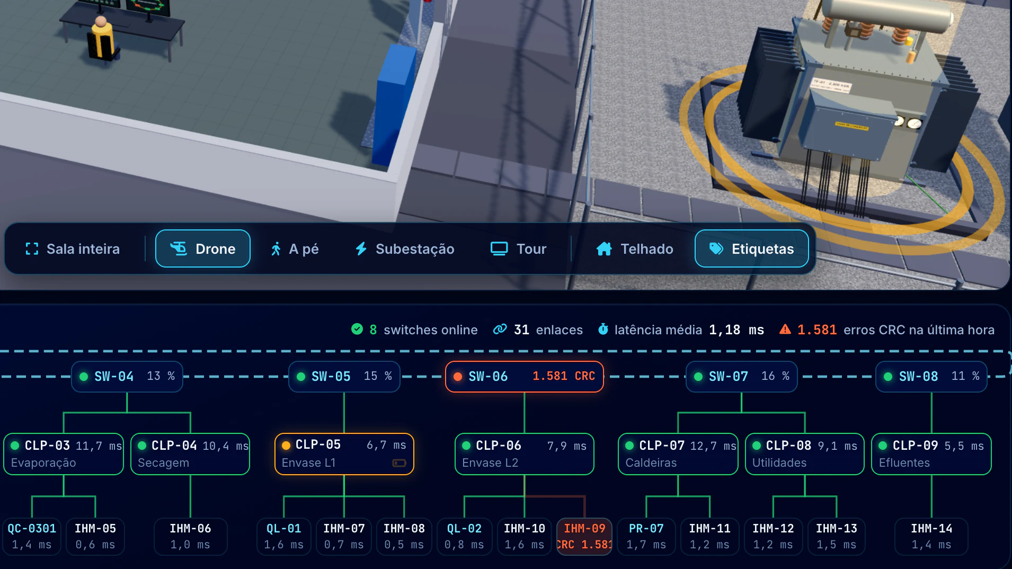The width and height of the screenshot is (1012, 569).
Task: Select the SW-08 switch node
Action: coord(931,377)
